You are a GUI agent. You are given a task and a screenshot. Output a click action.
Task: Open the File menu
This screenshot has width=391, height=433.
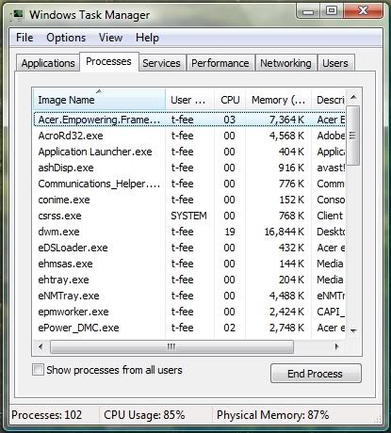click(24, 38)
